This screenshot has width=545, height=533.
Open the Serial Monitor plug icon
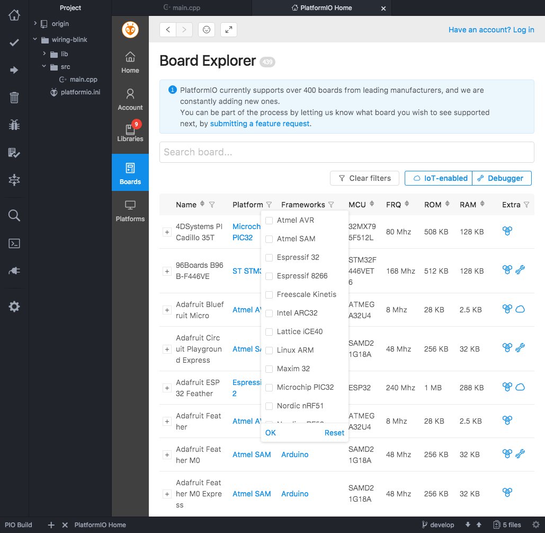pos(14,270)
